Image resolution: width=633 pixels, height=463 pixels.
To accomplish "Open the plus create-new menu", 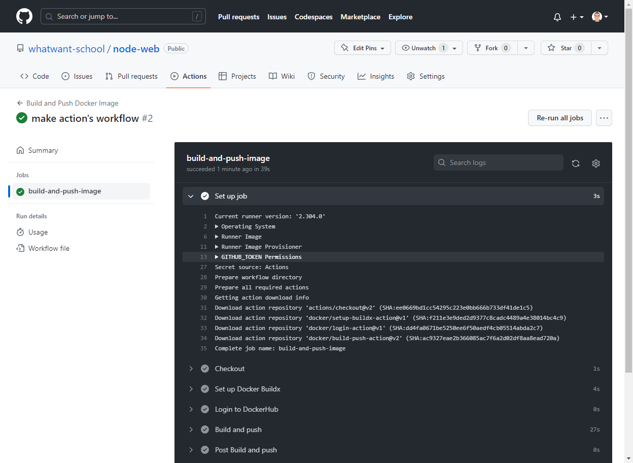I will [x=577, y=17].
